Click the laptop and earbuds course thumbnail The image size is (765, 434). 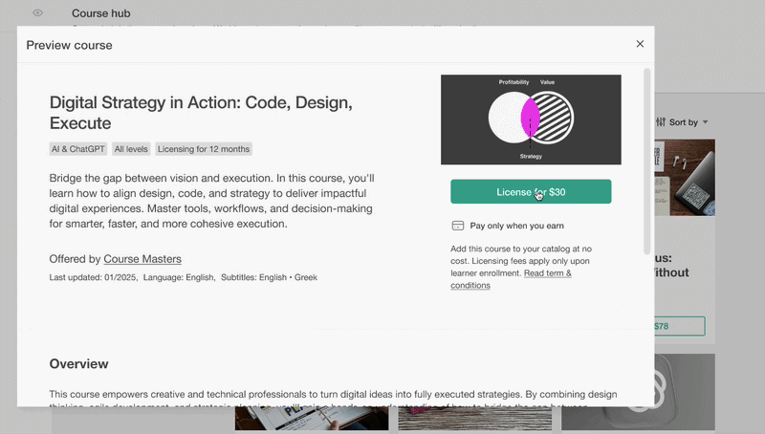click(x=686, y=177)
